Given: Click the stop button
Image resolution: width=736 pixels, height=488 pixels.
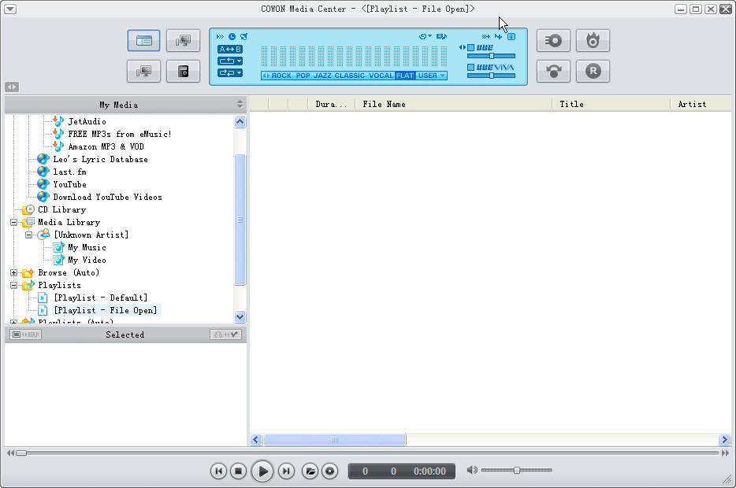Looking at the screenshot, I should click(x=239, y=471).
